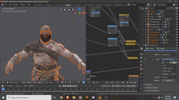Click the pan hand icon in viewport
179x100 pixels.
(x=69, y=10)
